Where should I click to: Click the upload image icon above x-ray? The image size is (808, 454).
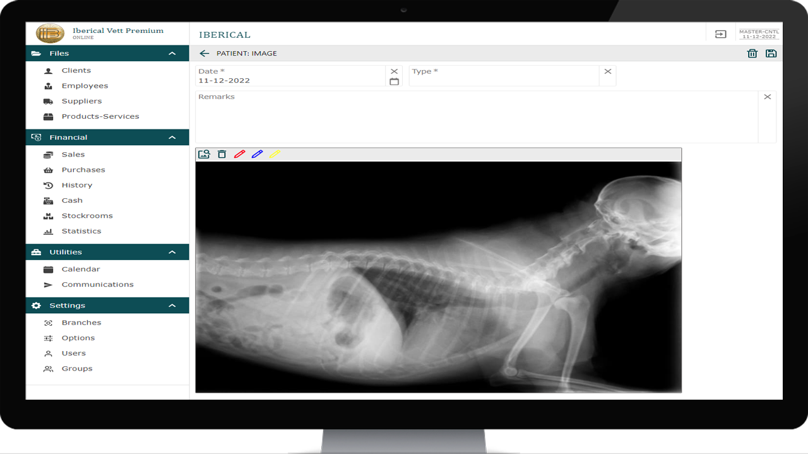click(204, 154)
